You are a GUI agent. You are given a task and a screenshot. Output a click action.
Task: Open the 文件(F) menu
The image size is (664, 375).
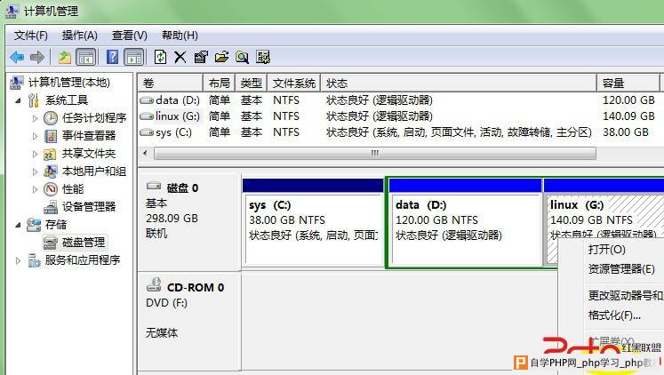tap(31, 36)
